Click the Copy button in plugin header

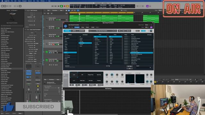(x=83, y=27)
